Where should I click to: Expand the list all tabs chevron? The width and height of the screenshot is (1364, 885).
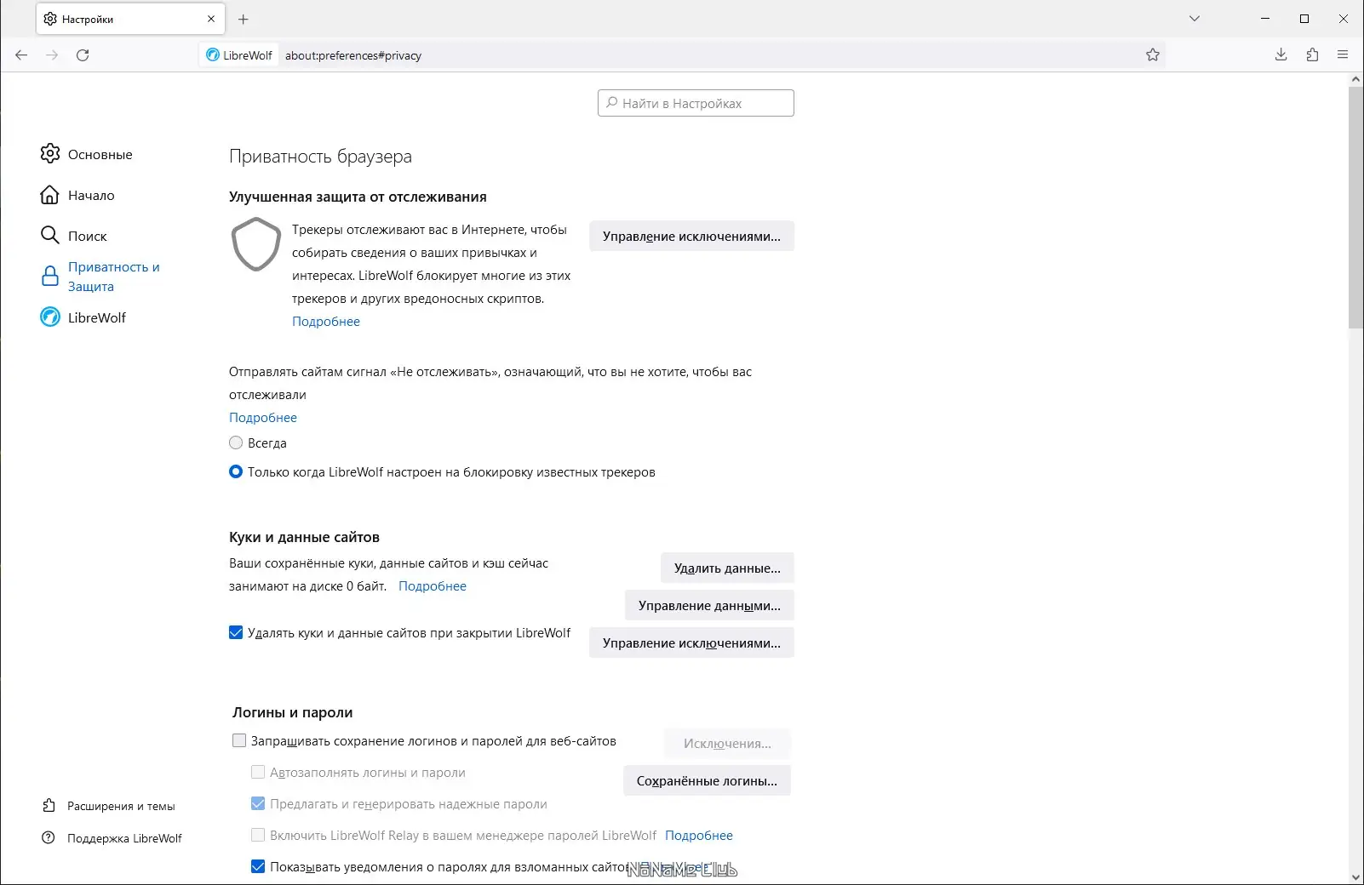1195,19
